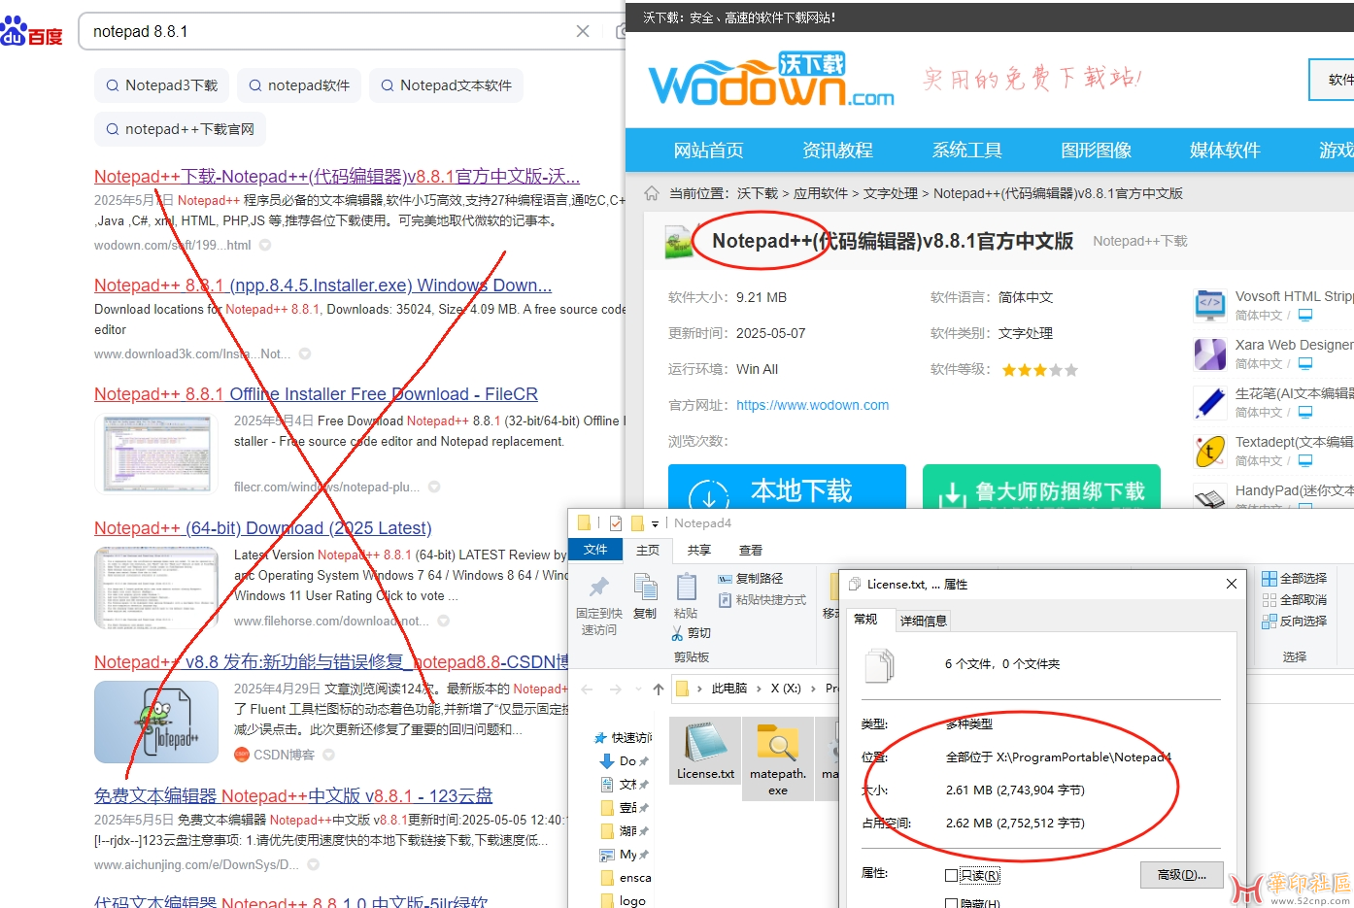
Task: Open 资讯教程 in Wodown nav bar
Action: click(x=837, y=151)
